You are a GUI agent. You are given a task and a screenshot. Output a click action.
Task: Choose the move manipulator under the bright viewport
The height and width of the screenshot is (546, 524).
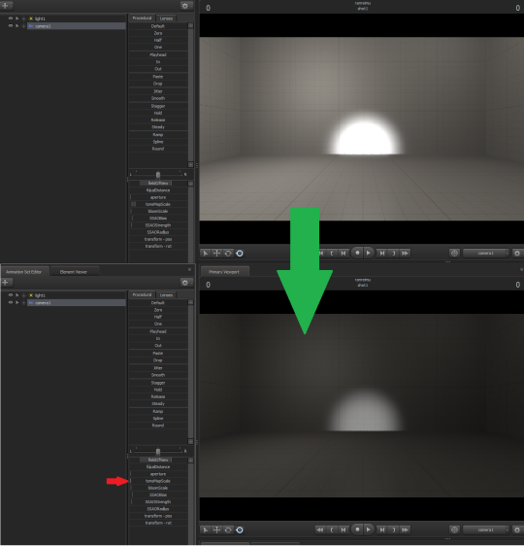[216, 254]
